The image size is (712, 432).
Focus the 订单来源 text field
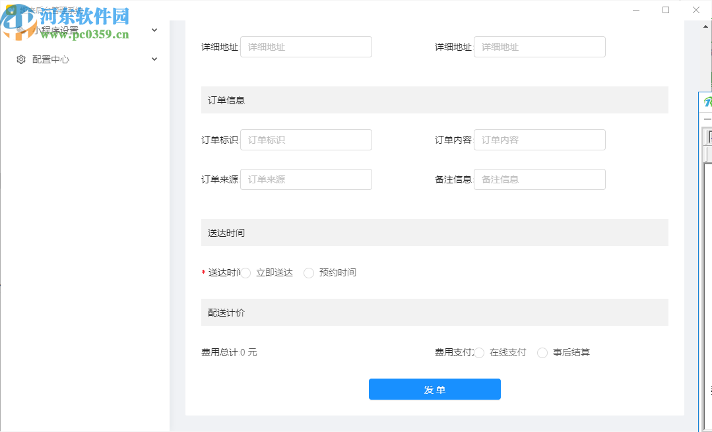[x=306, y=179]
